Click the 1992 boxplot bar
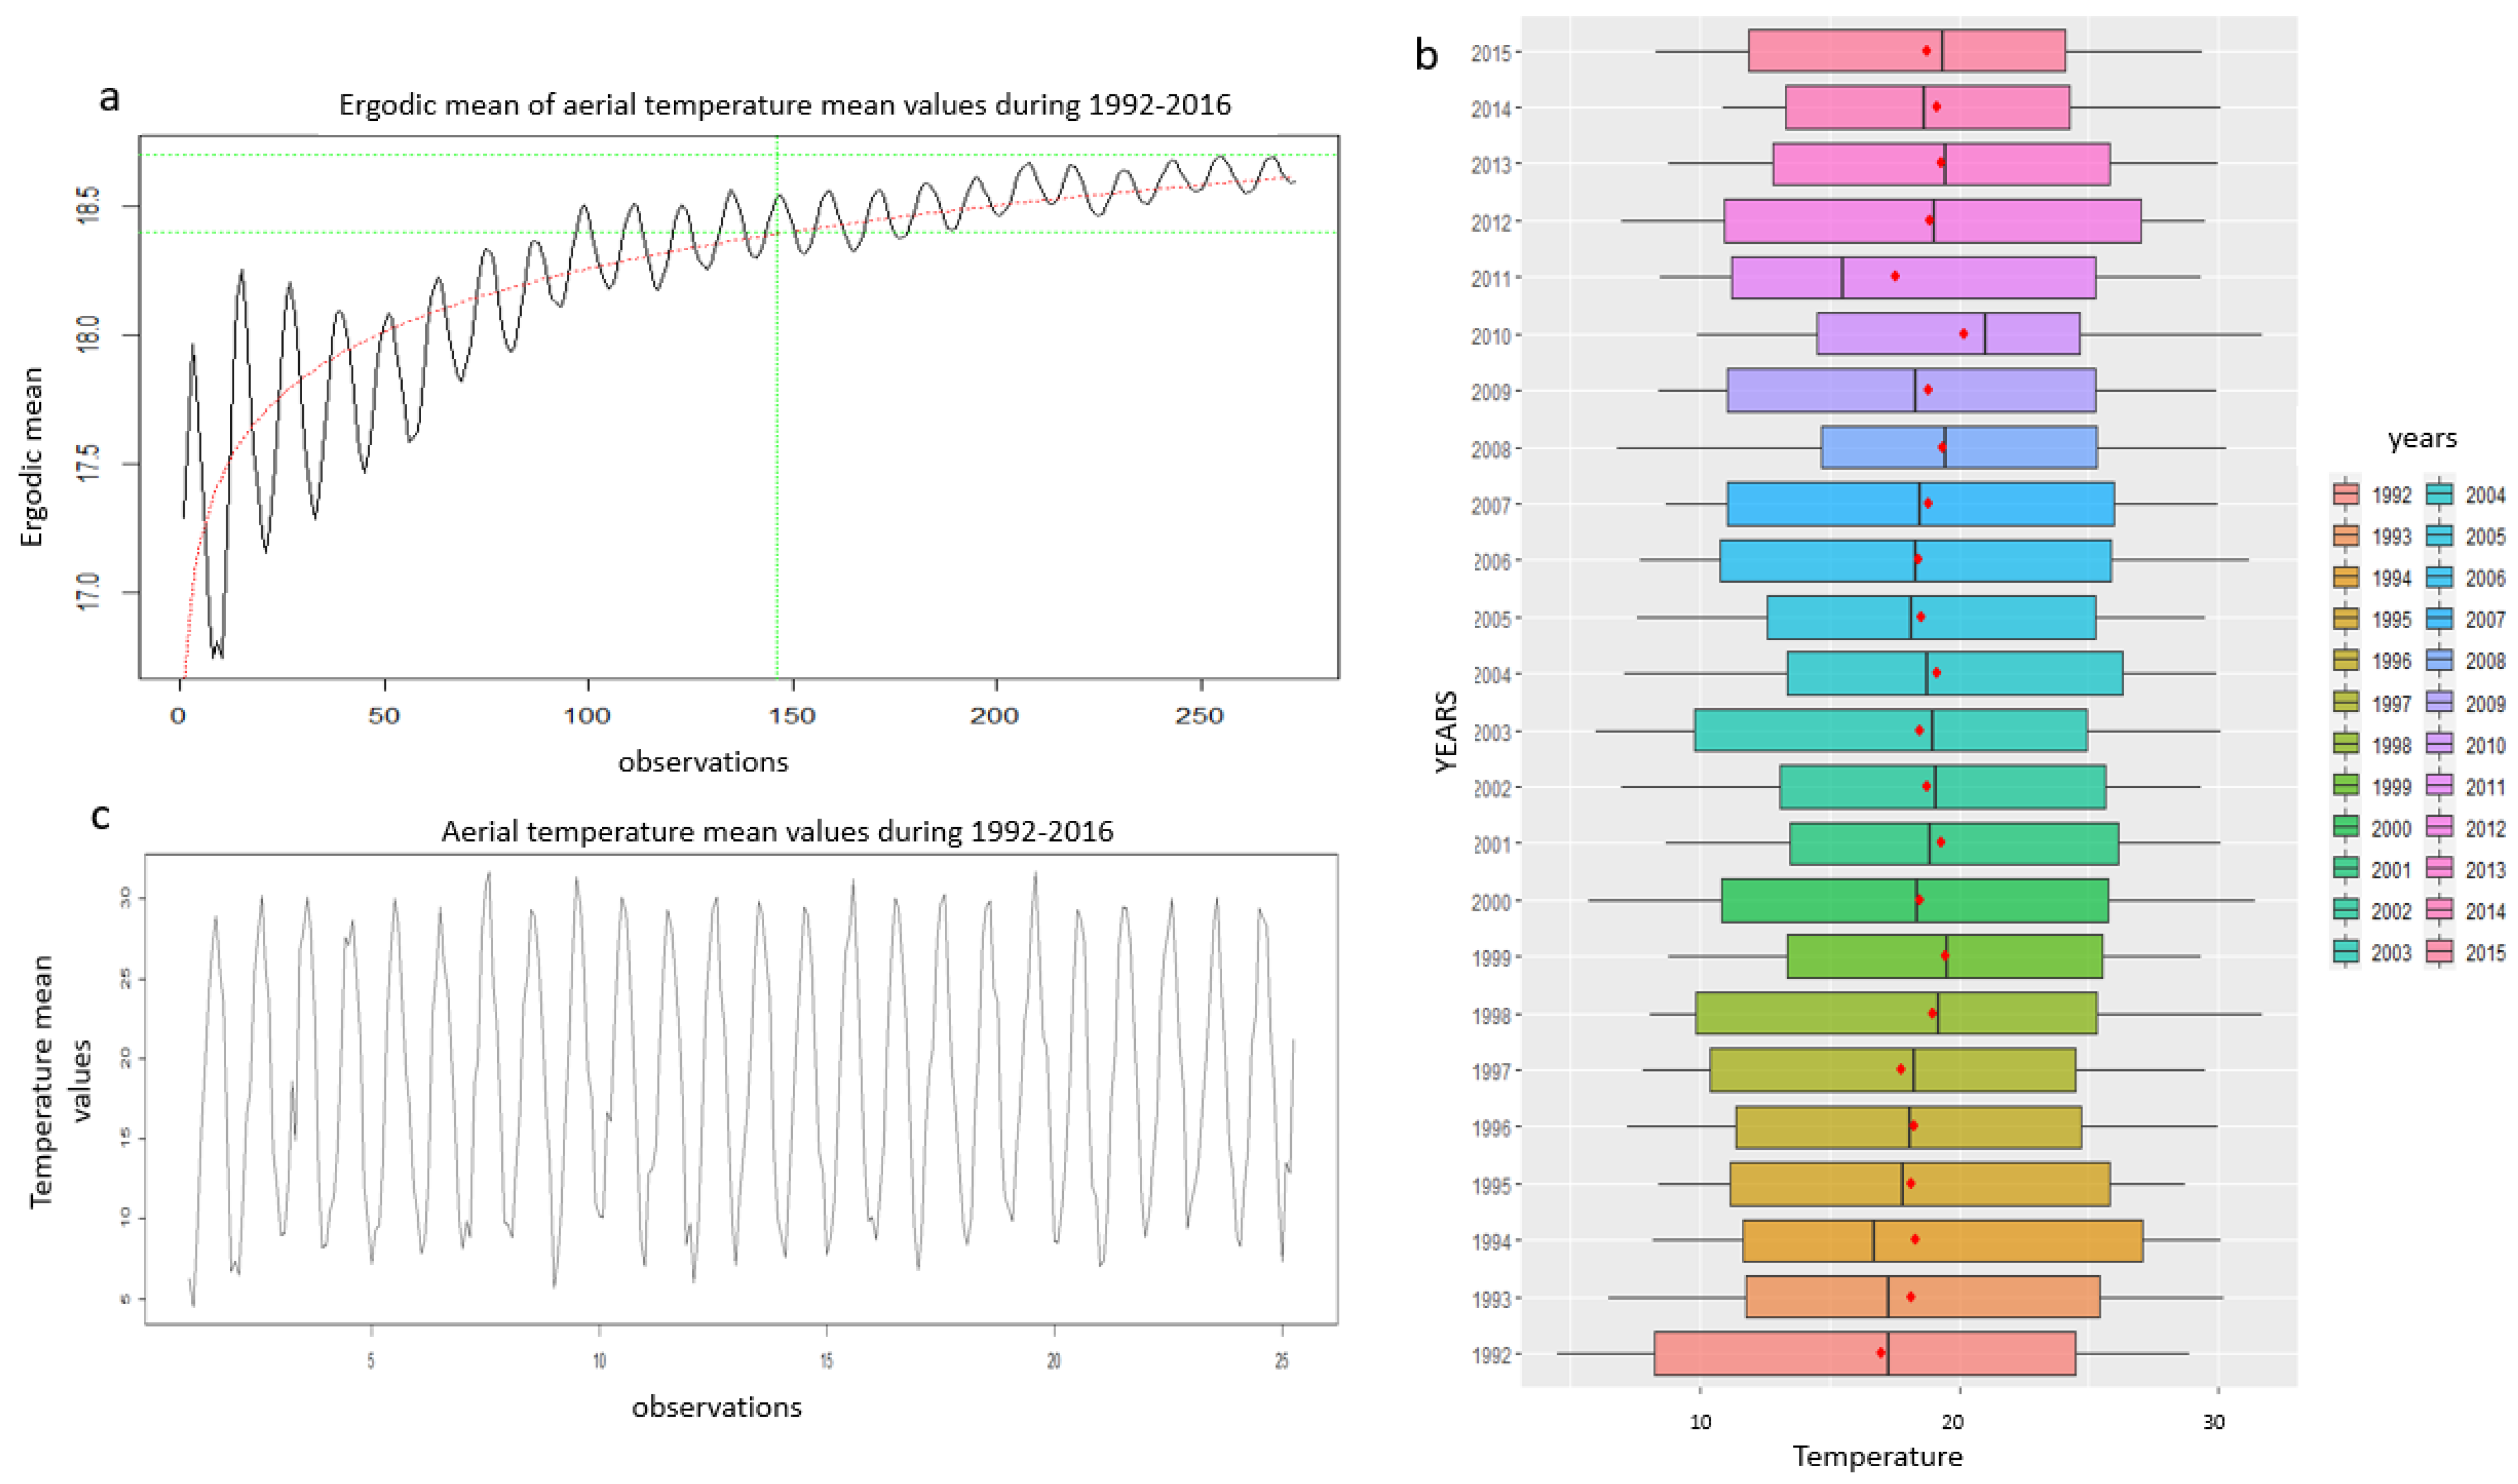The height and width of the screenshot is (1484, 2518). [1865, 1354]
